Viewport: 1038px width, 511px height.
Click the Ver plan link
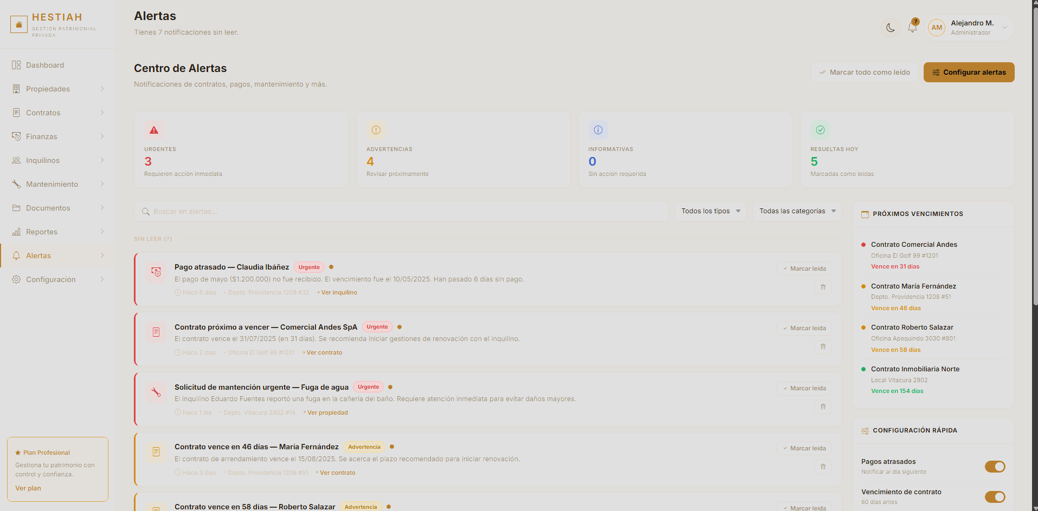pyautogui.click(x=28, y=488)
